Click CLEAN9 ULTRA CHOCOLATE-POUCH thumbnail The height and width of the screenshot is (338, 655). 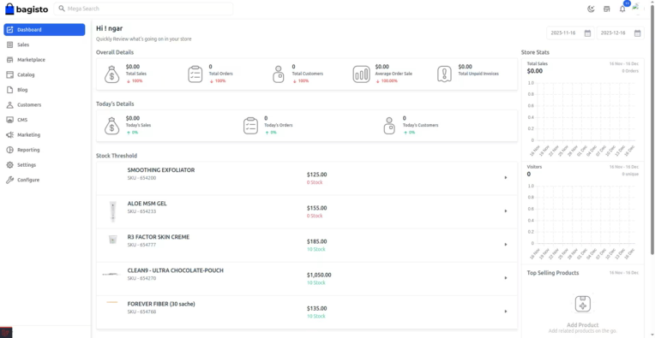point(112,274)
